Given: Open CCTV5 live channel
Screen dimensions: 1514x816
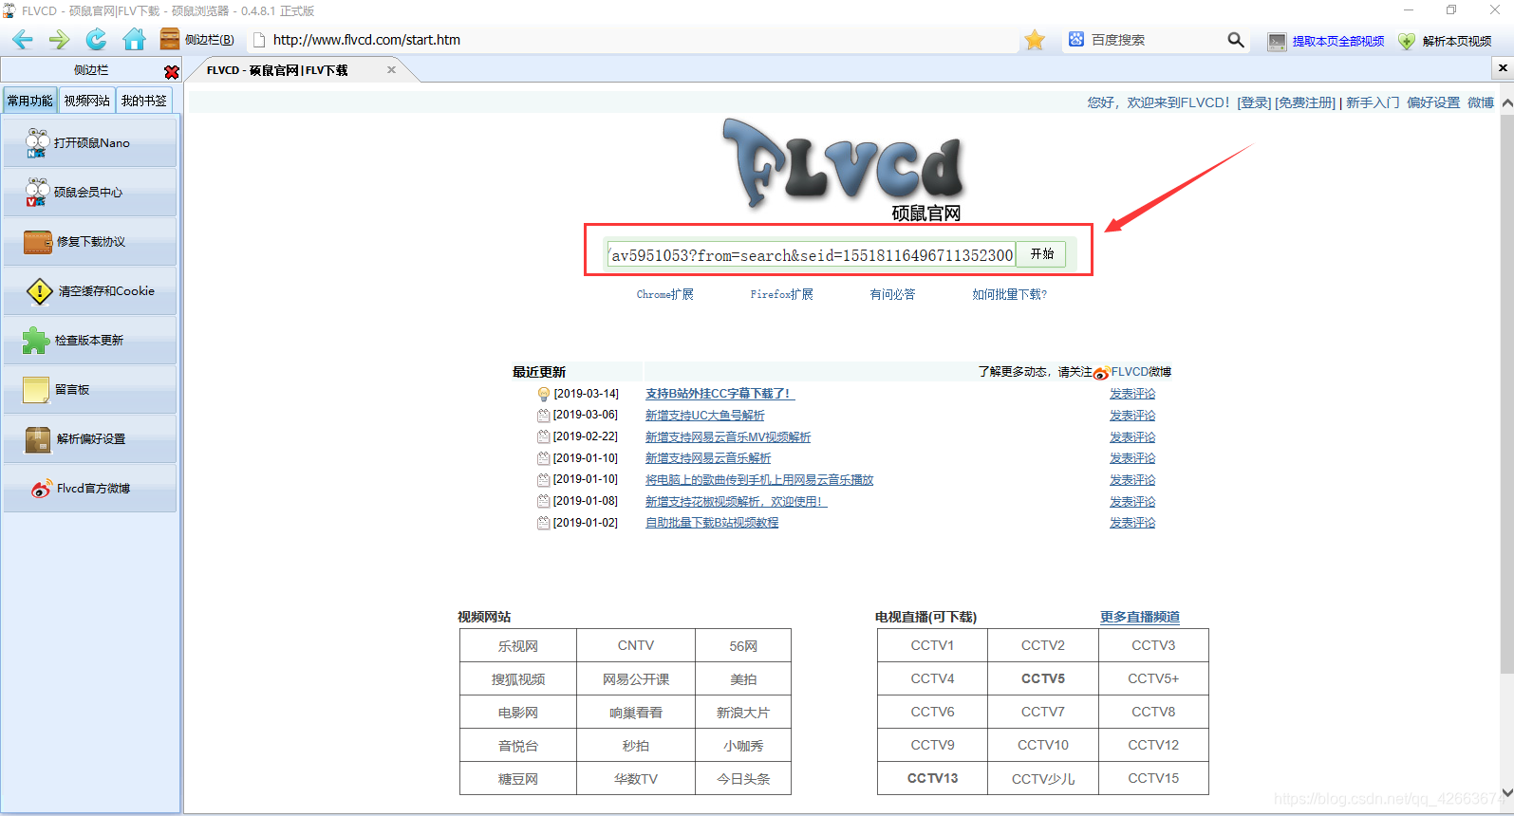Looking at the screenshot, I should pyautogui.click(x=1043, y=678).
